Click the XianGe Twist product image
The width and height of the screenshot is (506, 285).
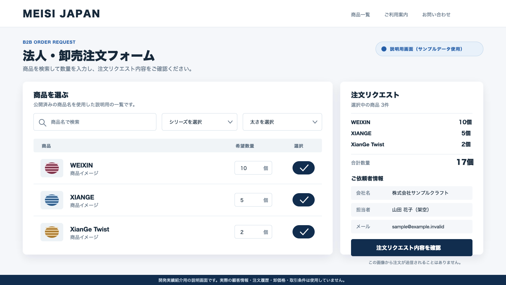coord(52,232)
